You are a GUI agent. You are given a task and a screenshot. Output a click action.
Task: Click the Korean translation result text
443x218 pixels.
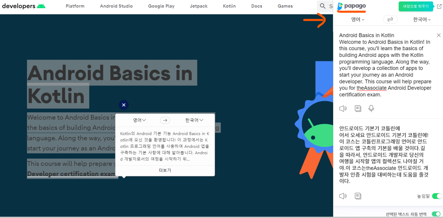point(384,155)
